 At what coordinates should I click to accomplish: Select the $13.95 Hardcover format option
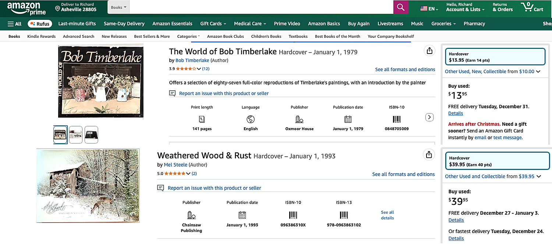(495, 57)
